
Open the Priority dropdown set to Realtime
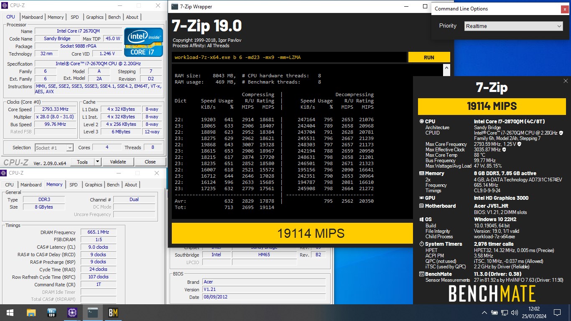click(514, 26)
